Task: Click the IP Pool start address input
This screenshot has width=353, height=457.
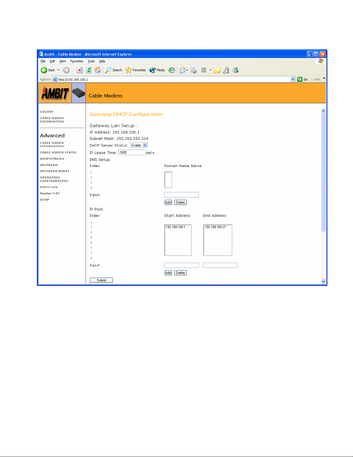Action: click(182, 265)
